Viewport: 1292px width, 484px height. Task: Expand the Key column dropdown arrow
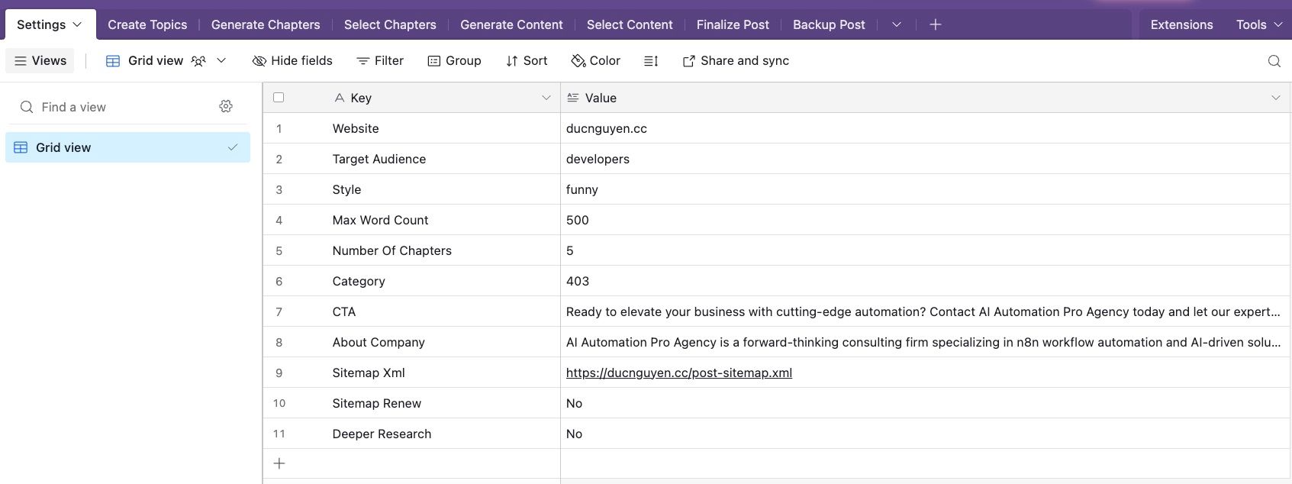pos(546,98)
